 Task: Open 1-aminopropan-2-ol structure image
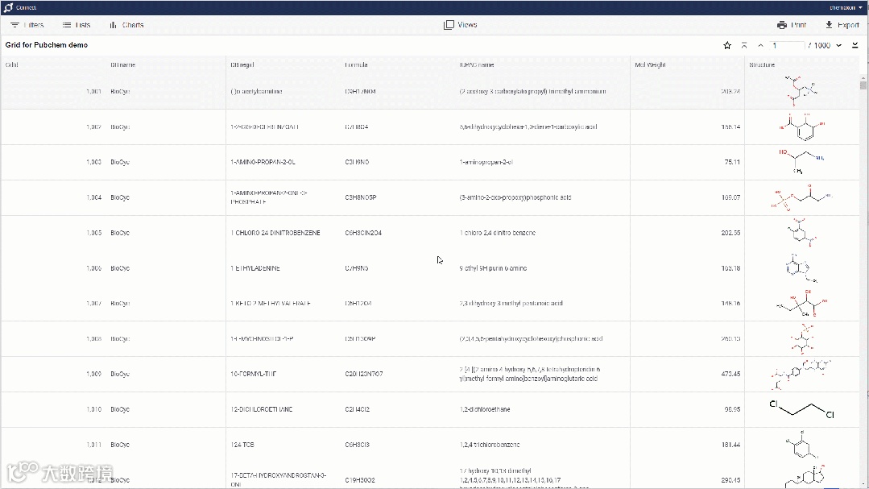[801, 162]
